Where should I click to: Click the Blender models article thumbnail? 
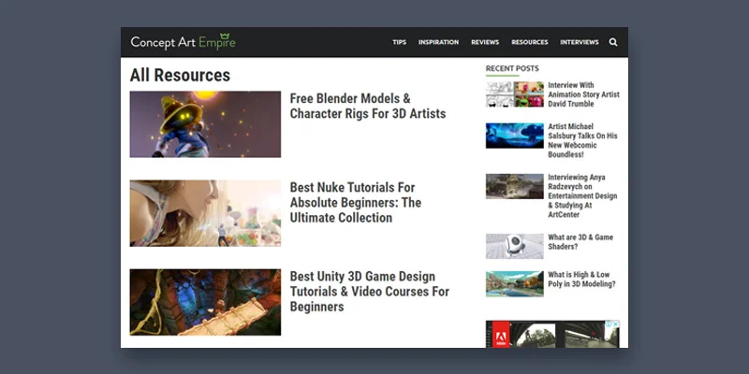[x=205, y=124]
